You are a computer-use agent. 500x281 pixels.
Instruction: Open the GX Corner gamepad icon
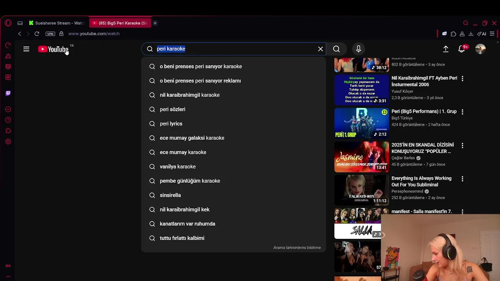click(x=20, y=23)
